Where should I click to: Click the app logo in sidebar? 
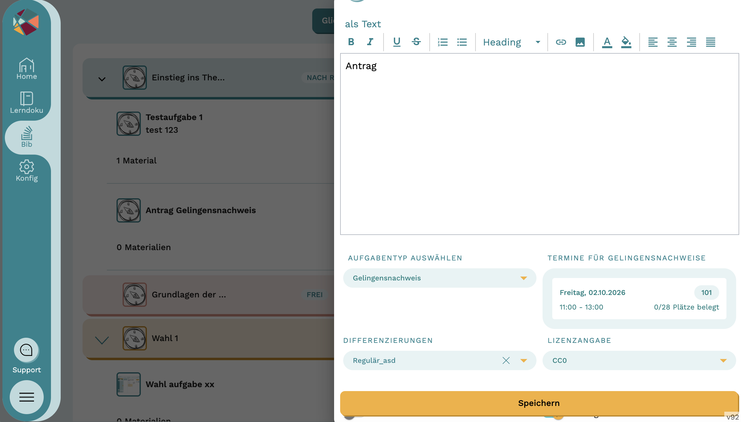[26, 22]
